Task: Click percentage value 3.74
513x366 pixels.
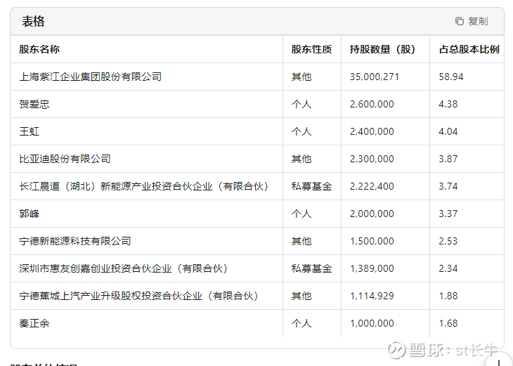Action: click(448, 187)
